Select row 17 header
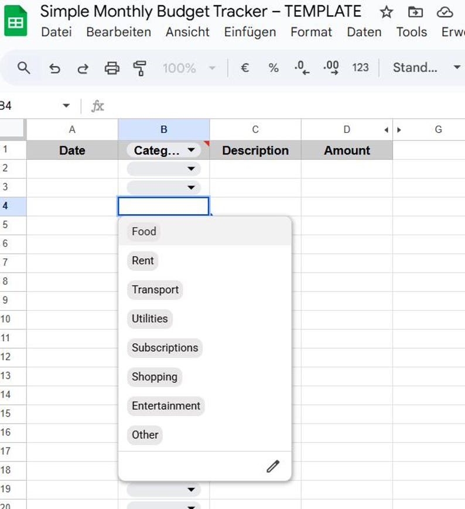The height and width of the screenshot is (509, 465). click(x=13, y=452)
